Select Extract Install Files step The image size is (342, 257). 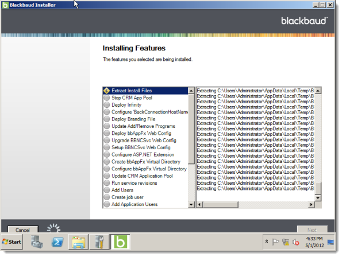145,91
